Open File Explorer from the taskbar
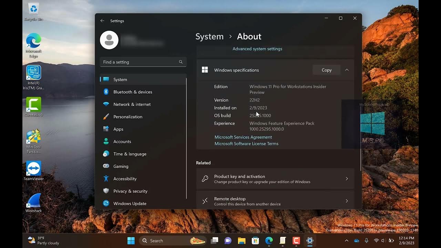Screen dimensions: 441x248 point(242,241)
